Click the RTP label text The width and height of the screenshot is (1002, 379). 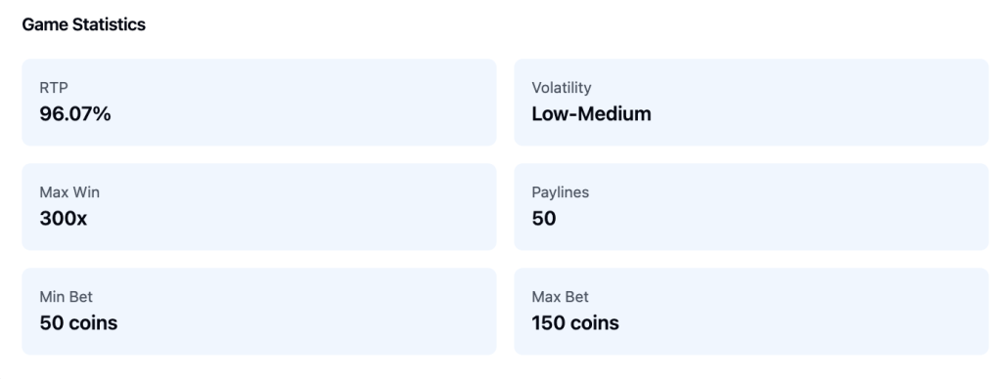(x=54, y=88)
